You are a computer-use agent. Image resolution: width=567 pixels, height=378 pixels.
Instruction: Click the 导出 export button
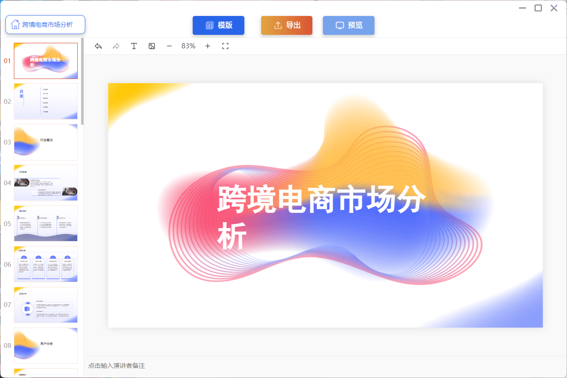pyautogui.click(x=287, y=25)
